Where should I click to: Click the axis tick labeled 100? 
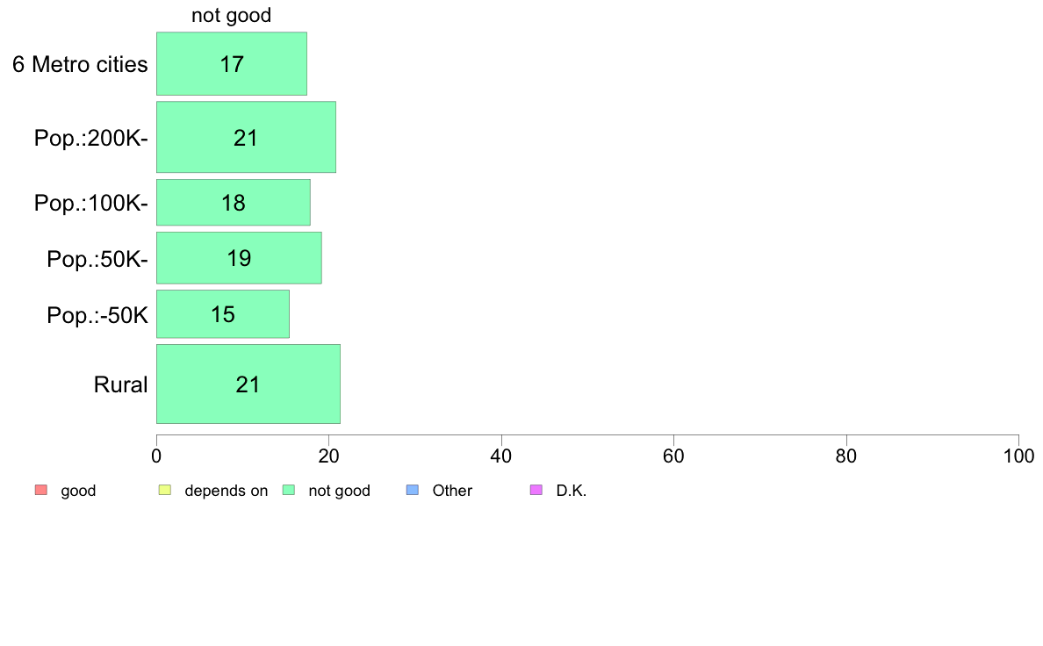(1018, 456)
